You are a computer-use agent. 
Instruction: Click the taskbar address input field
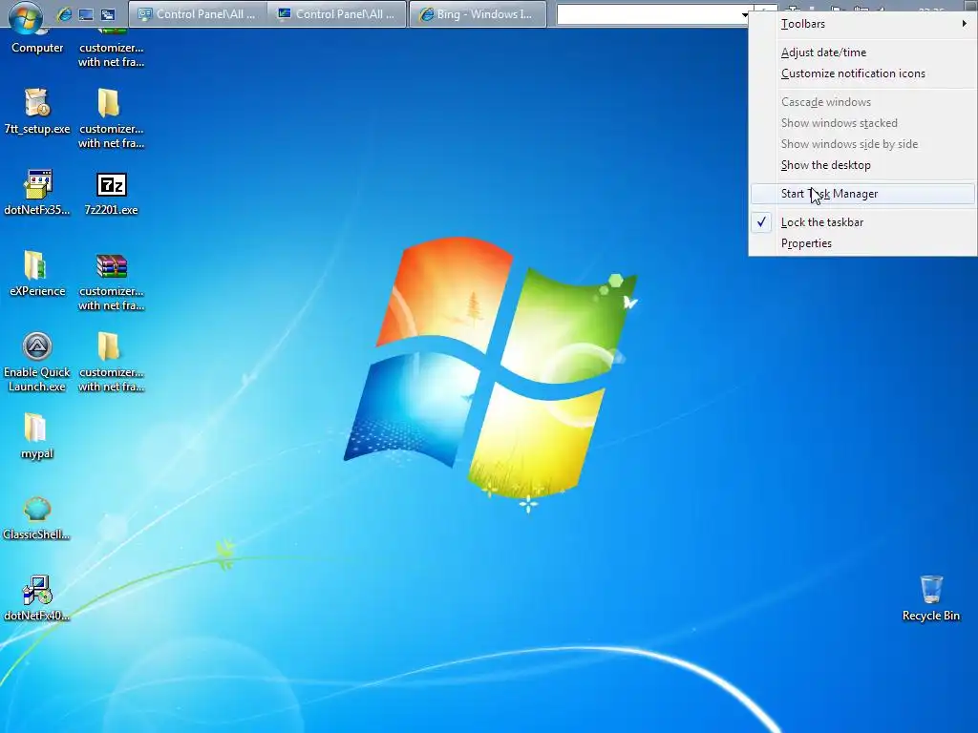648,14
